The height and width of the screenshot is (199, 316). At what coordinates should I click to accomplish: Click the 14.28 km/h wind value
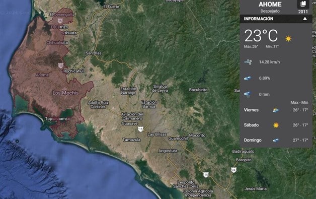269,62
